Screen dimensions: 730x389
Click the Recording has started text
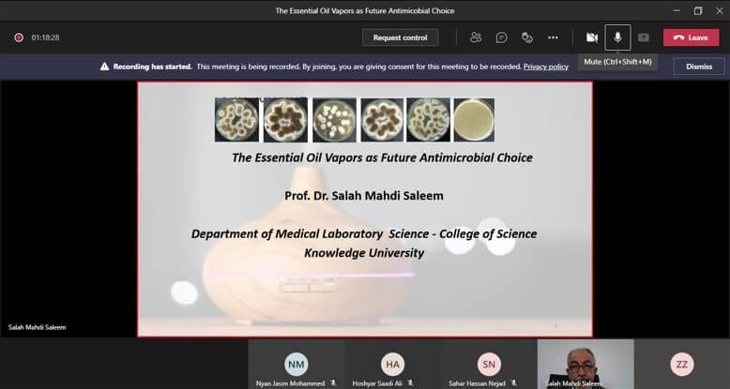coord(153,67)
